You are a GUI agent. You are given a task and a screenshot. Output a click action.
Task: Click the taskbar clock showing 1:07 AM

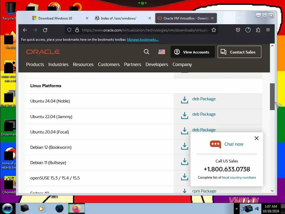pyautogui.click(x=271, y=208)
